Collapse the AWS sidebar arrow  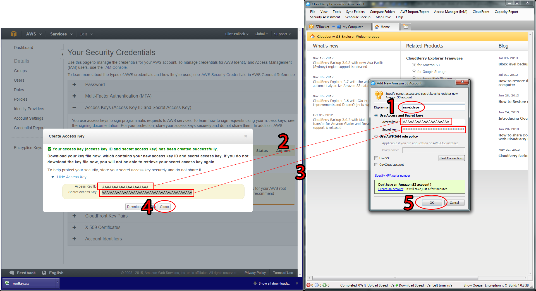click(62, 54)
